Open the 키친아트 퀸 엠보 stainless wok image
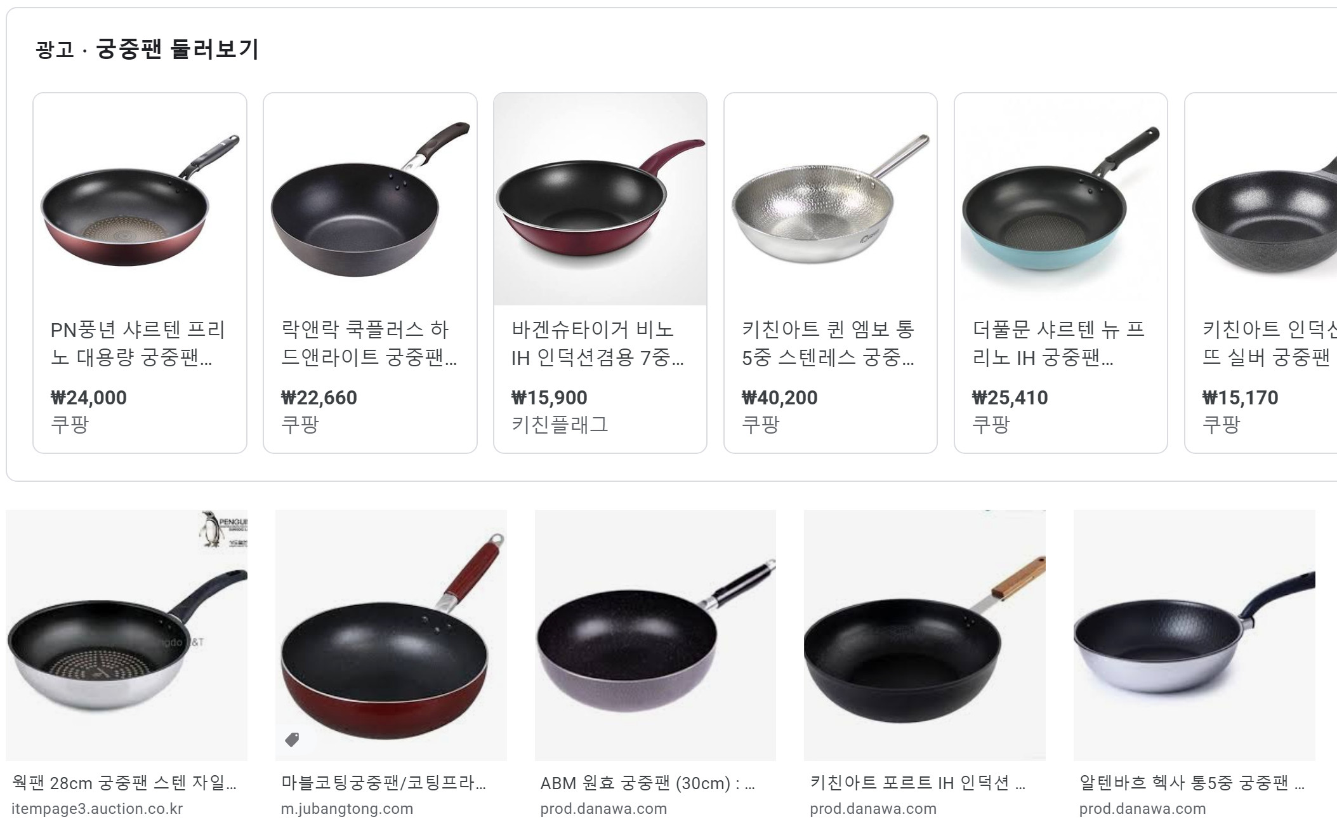This screenshot has width=1337, height=838. coord(831,199)
